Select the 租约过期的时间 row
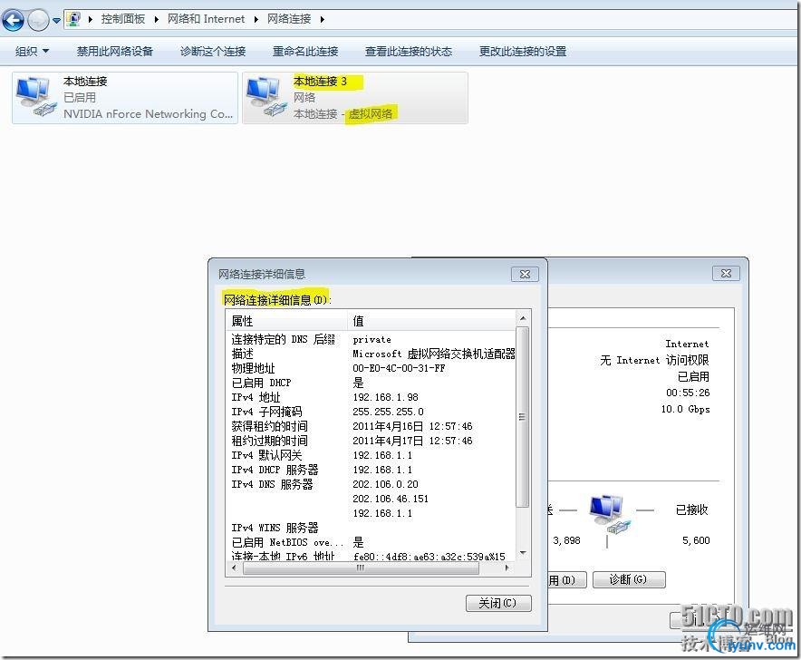This screenshot has width=801, height=660. click(x=371, y=441)
